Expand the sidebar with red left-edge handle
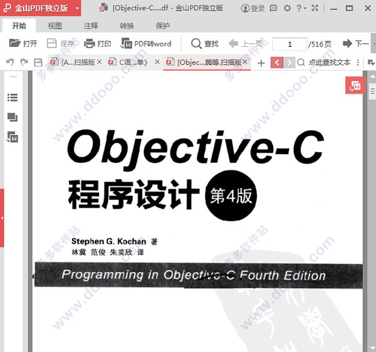376x352 pixels. click(2, 218)
